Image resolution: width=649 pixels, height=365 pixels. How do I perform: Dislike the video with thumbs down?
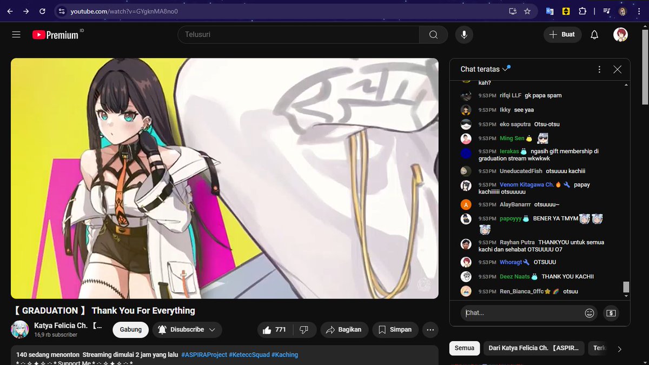click(304, 329)
